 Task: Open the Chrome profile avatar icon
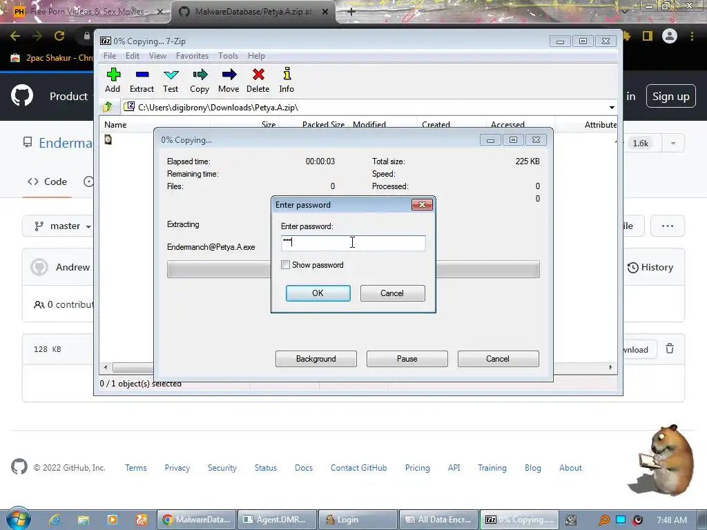670,36
